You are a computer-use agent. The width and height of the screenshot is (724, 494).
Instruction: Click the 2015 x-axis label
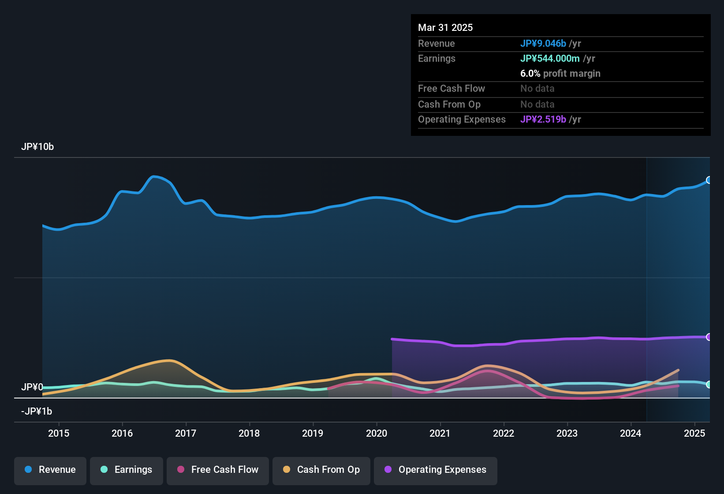[59, 433]
